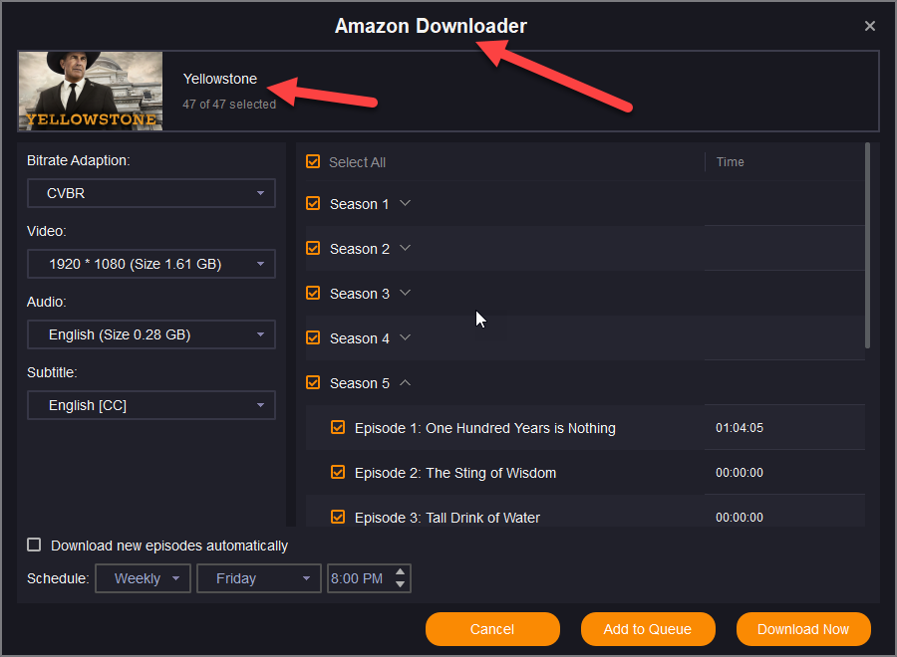Open the Video resolution 1920 * 1080 dropdown
This screenshot has width=897, height=657.
coord(151,264)
